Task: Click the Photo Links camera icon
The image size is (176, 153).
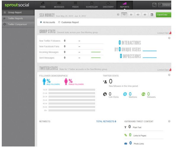Action: tap(126, 144)
